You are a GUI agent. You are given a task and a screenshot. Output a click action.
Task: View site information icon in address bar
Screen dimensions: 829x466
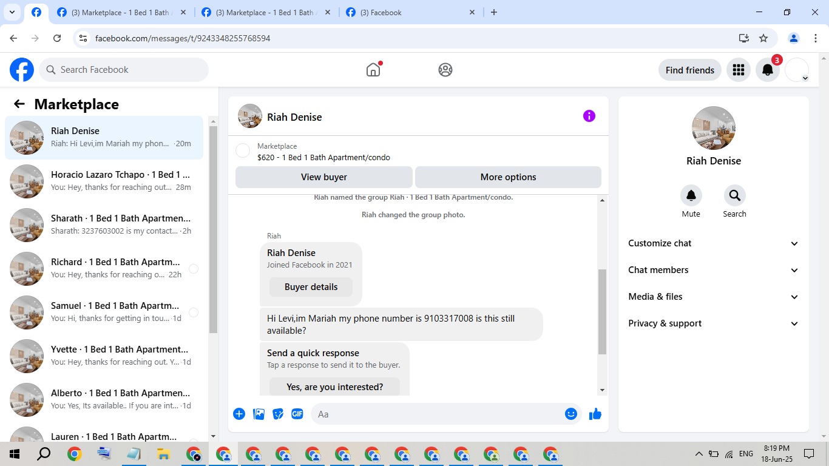pyautogui.click(x=84, y=38)
